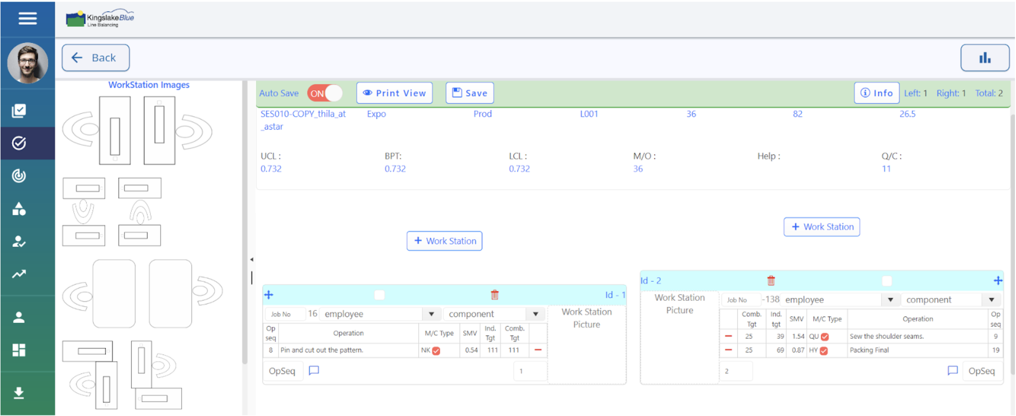The image size is (1016, 416).
Task: Open the bar chart view
Action: (x=985, y=58)
